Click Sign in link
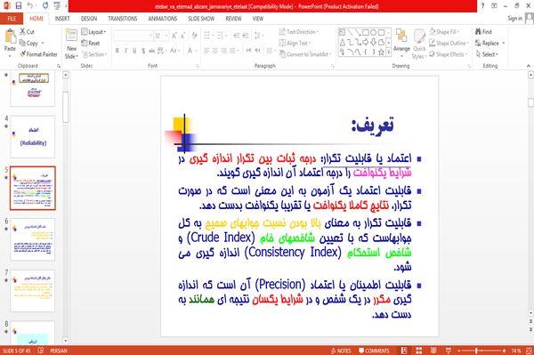 (x=514, y=19)
